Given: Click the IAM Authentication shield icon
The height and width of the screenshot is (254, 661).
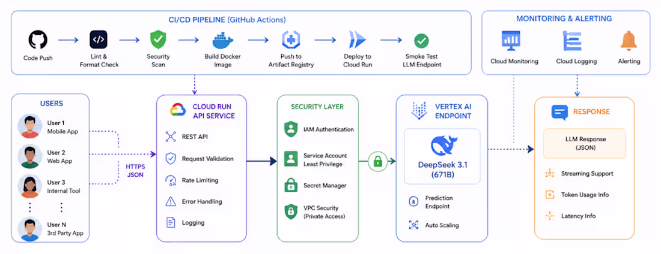Looking at the screenshot, I should click(x=291, y=129).
